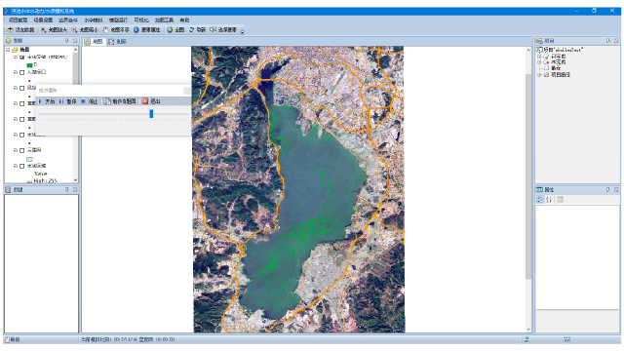624x351 pixels.
Task: Check the fourth layer checkbox in layer tree
Action: coord(21,103)
